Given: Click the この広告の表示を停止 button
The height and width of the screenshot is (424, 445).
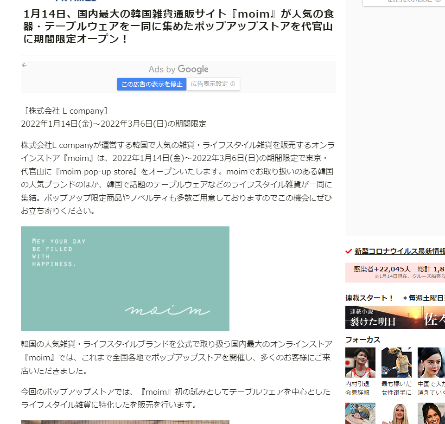Looking at the screenshot, I should [152, 84].
